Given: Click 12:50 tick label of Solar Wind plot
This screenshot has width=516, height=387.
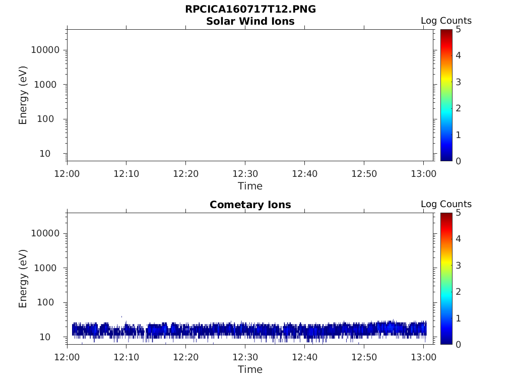Looking at the screenshot, I should (x=364, y=174).
